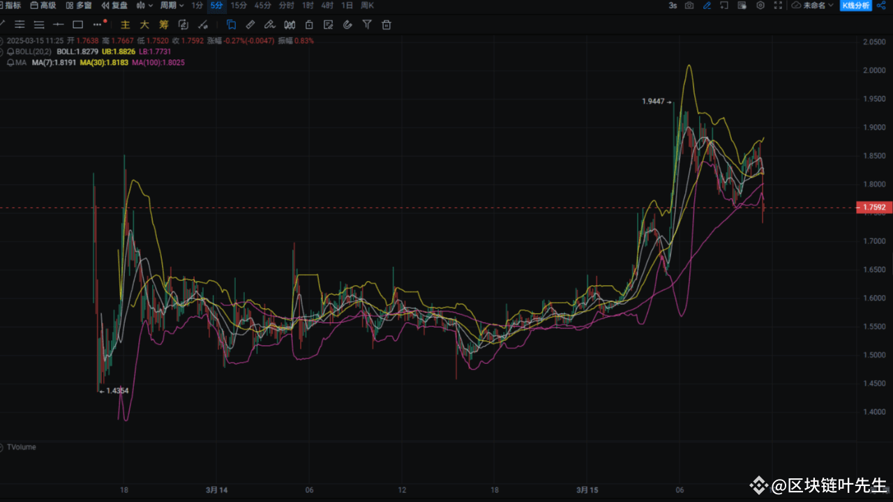Click the candlestick compare icon

pos(290,24)
